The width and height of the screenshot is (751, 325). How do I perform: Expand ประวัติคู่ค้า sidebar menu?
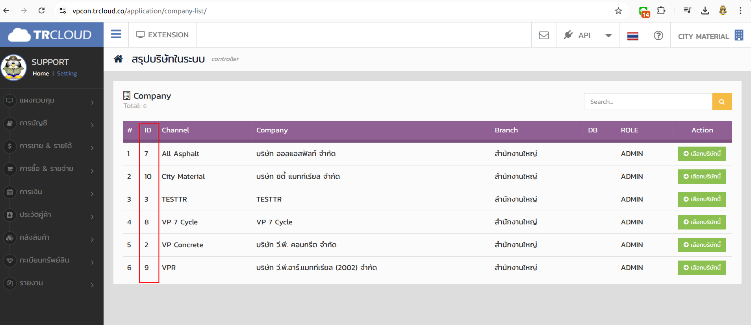click(52, 215)
